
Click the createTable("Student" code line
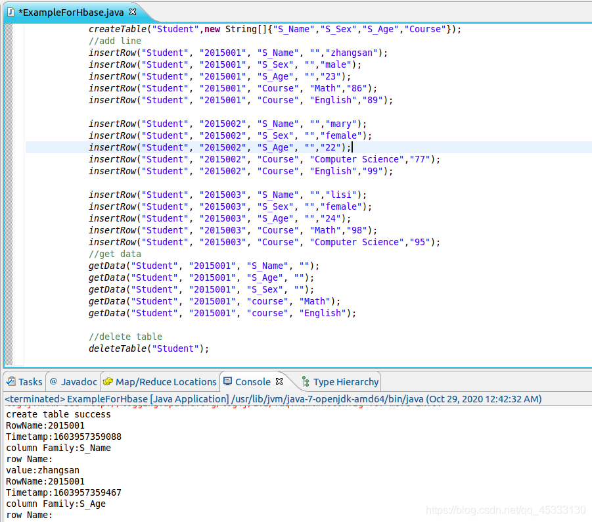[275, 29]
